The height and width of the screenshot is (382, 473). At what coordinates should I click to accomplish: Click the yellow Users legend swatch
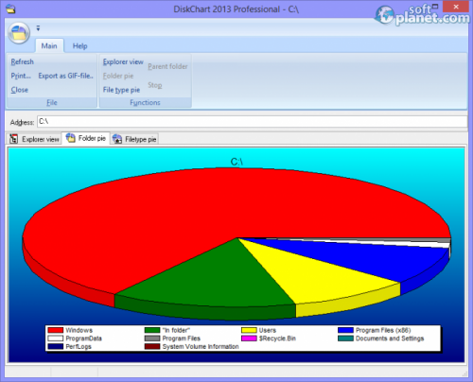249,330
